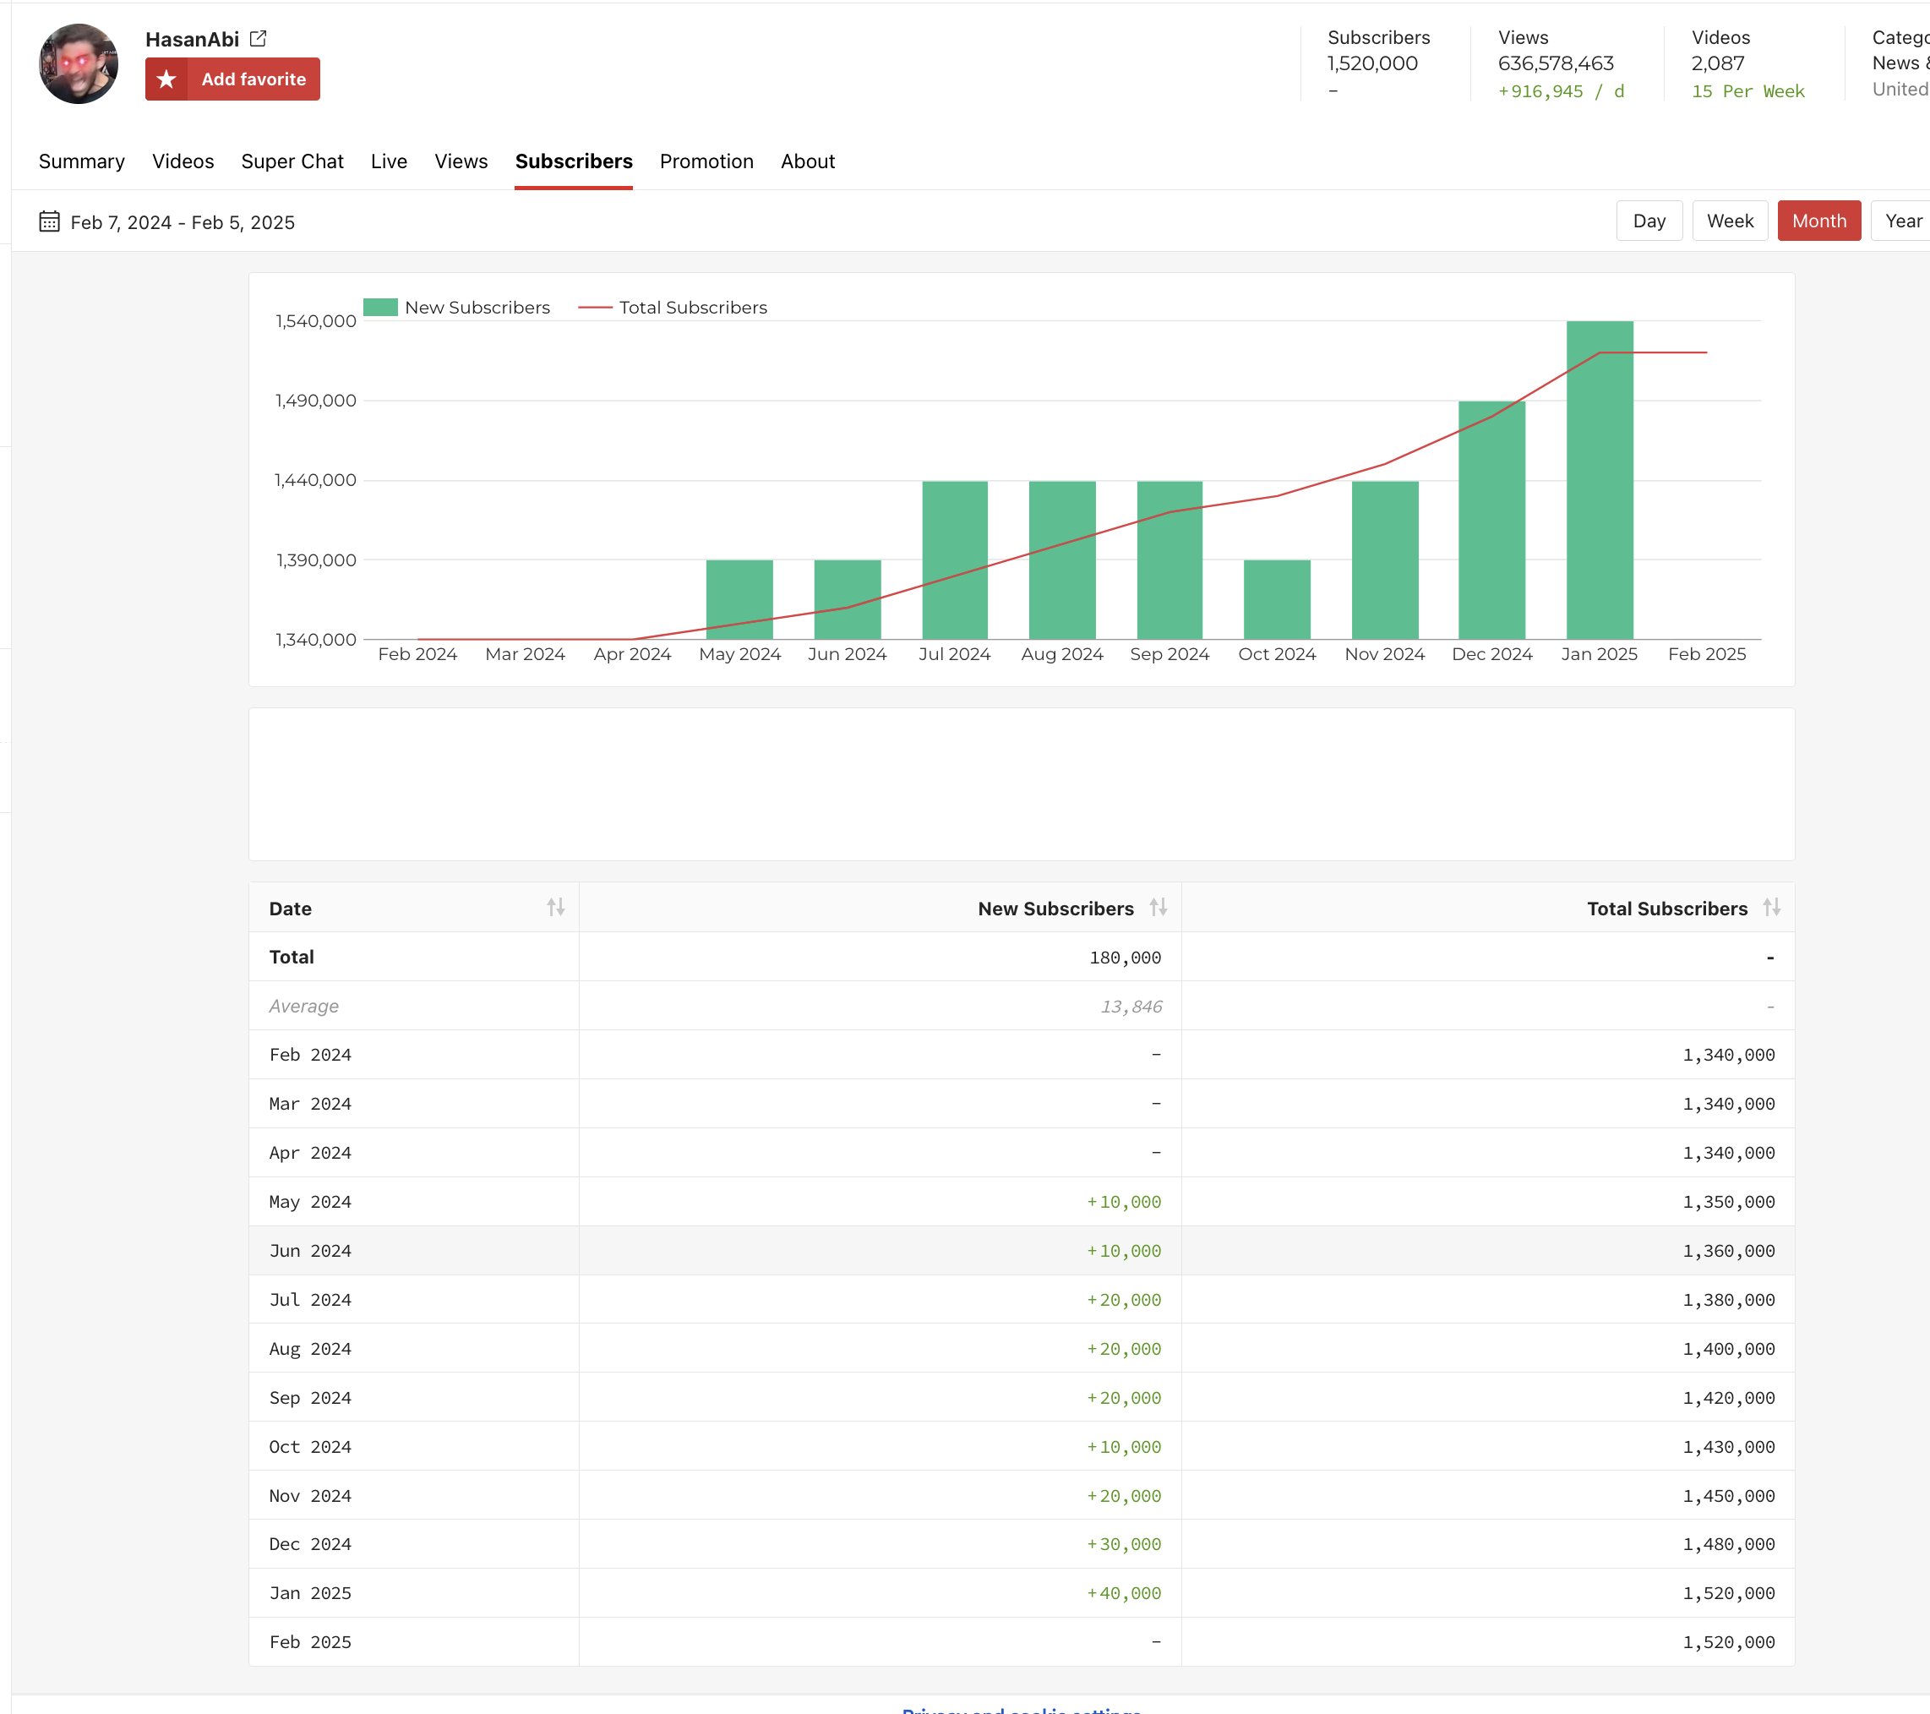The width and height of the screenshot is (1930, 1714).
Task: Click the Sep 2024 row date
Action: pos(311,1399)
